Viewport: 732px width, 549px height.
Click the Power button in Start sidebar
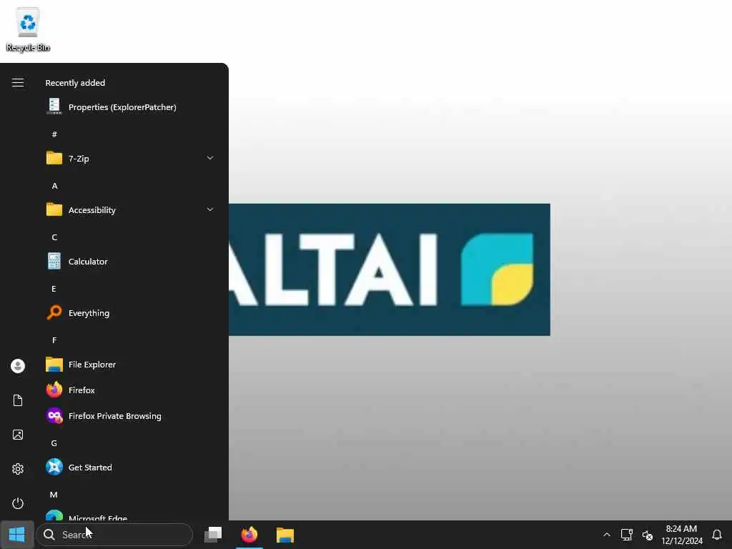18,503
